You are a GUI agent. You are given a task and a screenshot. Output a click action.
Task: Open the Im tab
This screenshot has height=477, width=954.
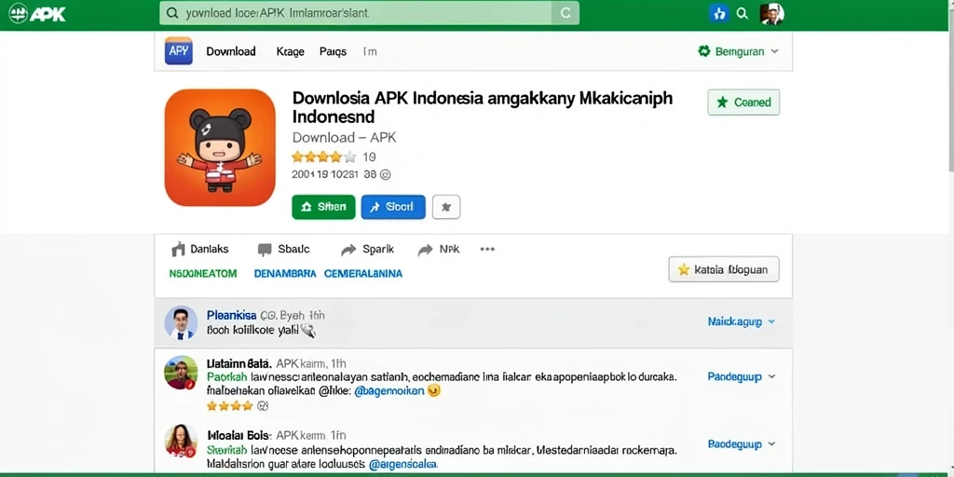369,52
